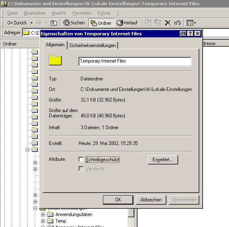Open the Bearbeiten menu
The image size is (229, 227).
pyautogui.click(x=35, y=13)
